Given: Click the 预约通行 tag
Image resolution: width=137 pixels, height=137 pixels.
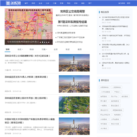Looking at the screenshot, I should 104,101.
